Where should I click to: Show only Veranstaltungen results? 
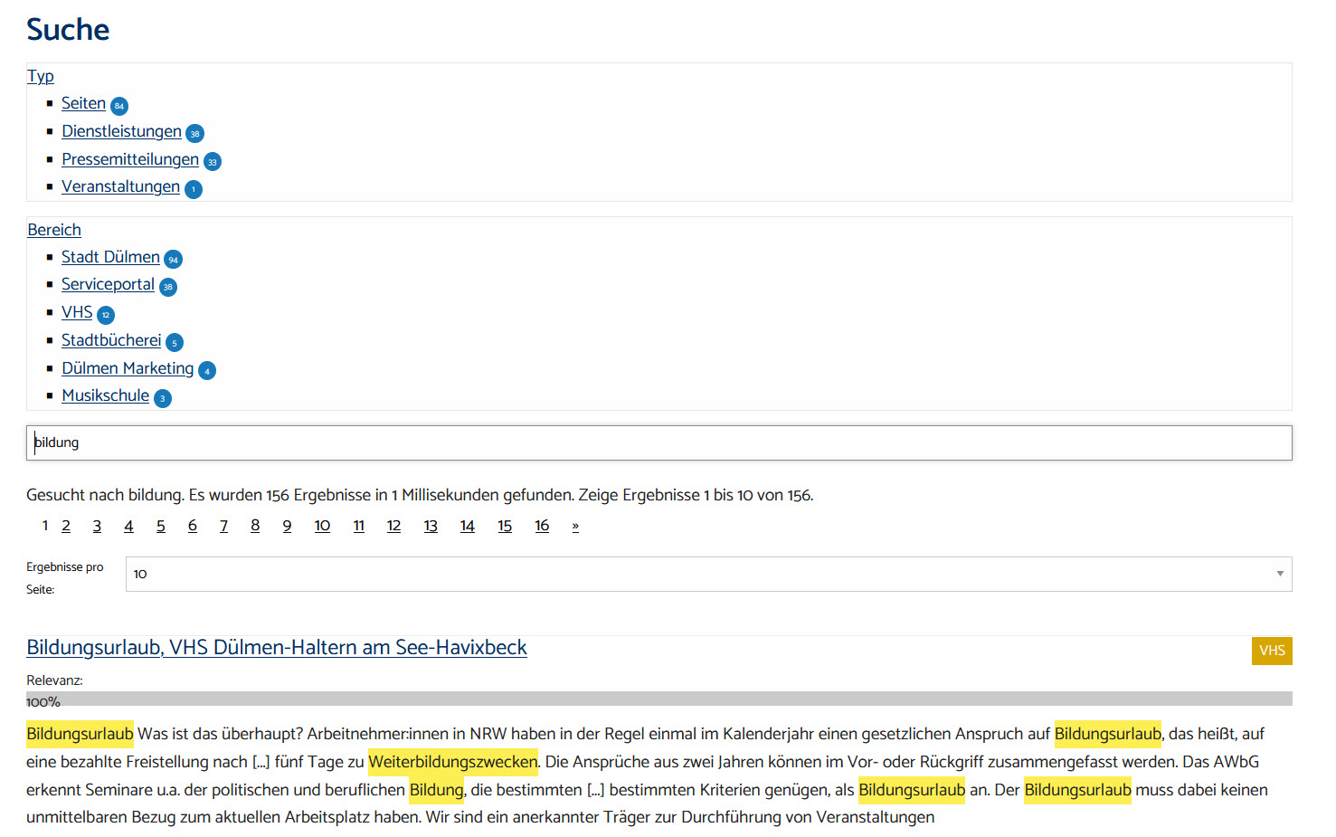pyautogui.click(x=120, y=187)
